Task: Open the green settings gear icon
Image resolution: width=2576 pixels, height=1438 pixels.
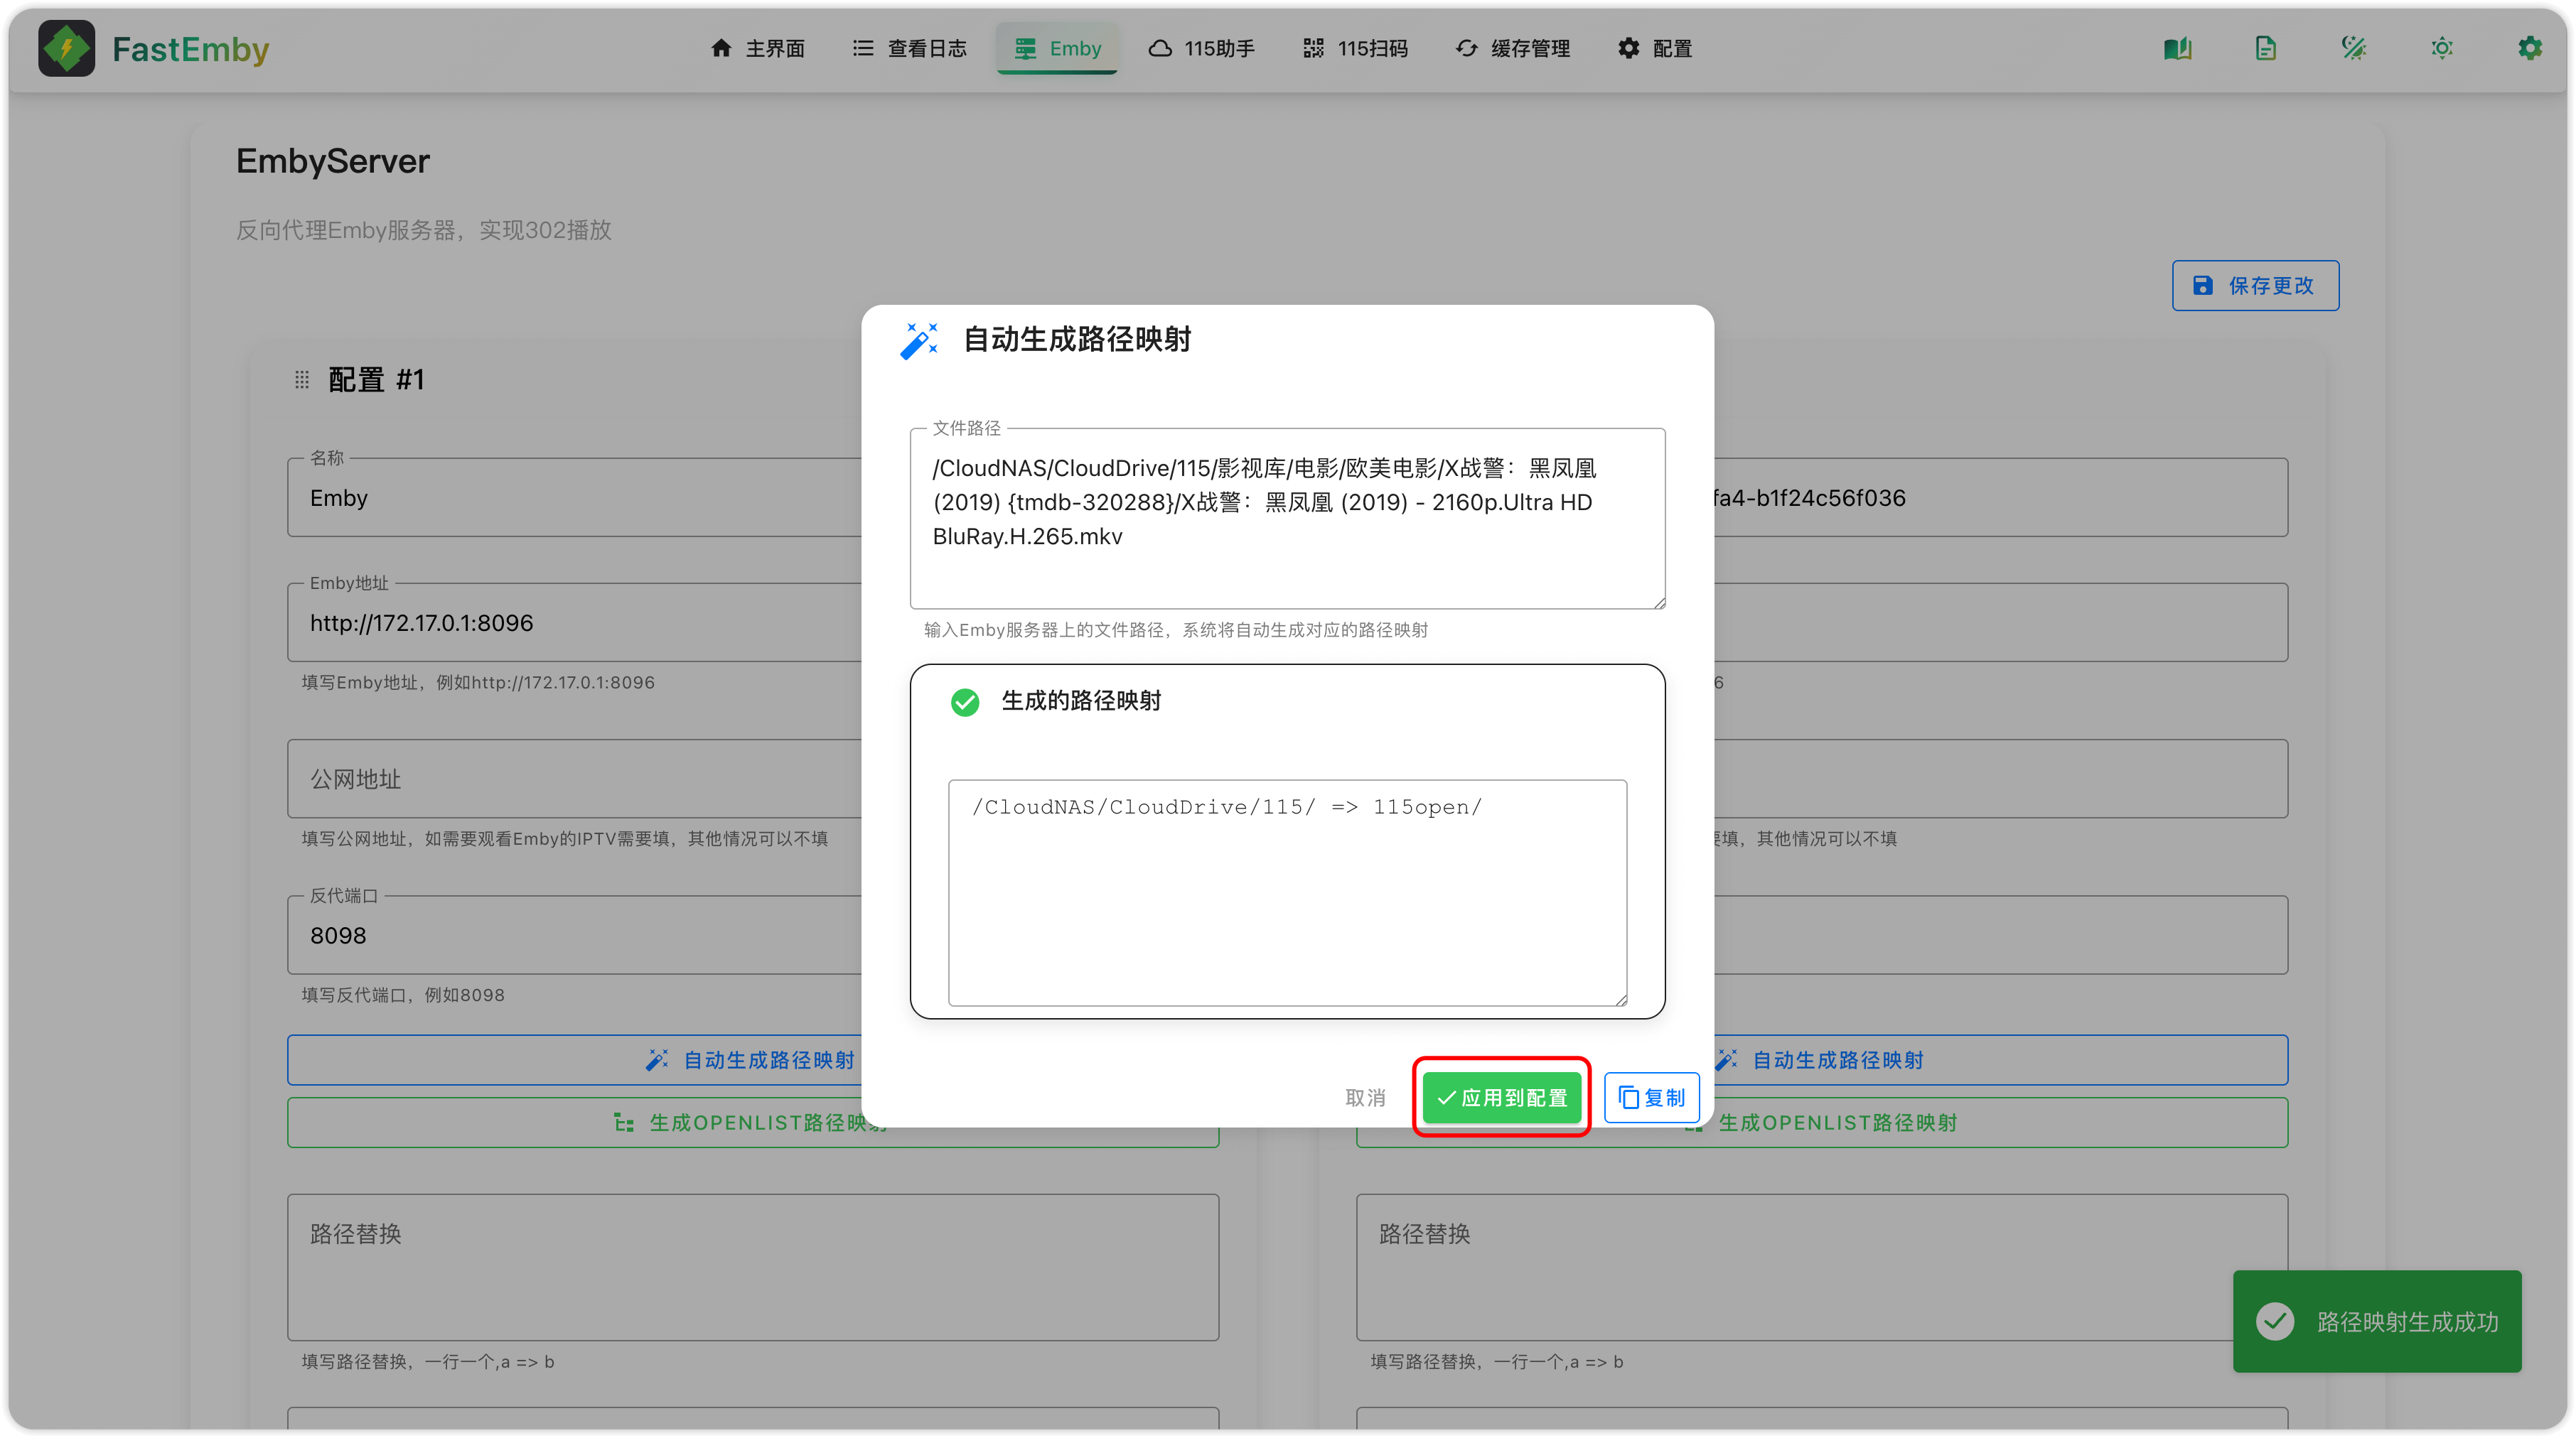Action: pos(2529,48)
